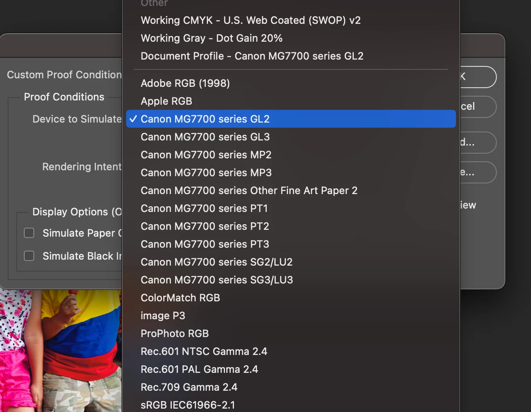The width and height of the screenshot is (531, 412).
Task: Toggle the Simulate Black Ink checkbox
Action: click(29, 256)
